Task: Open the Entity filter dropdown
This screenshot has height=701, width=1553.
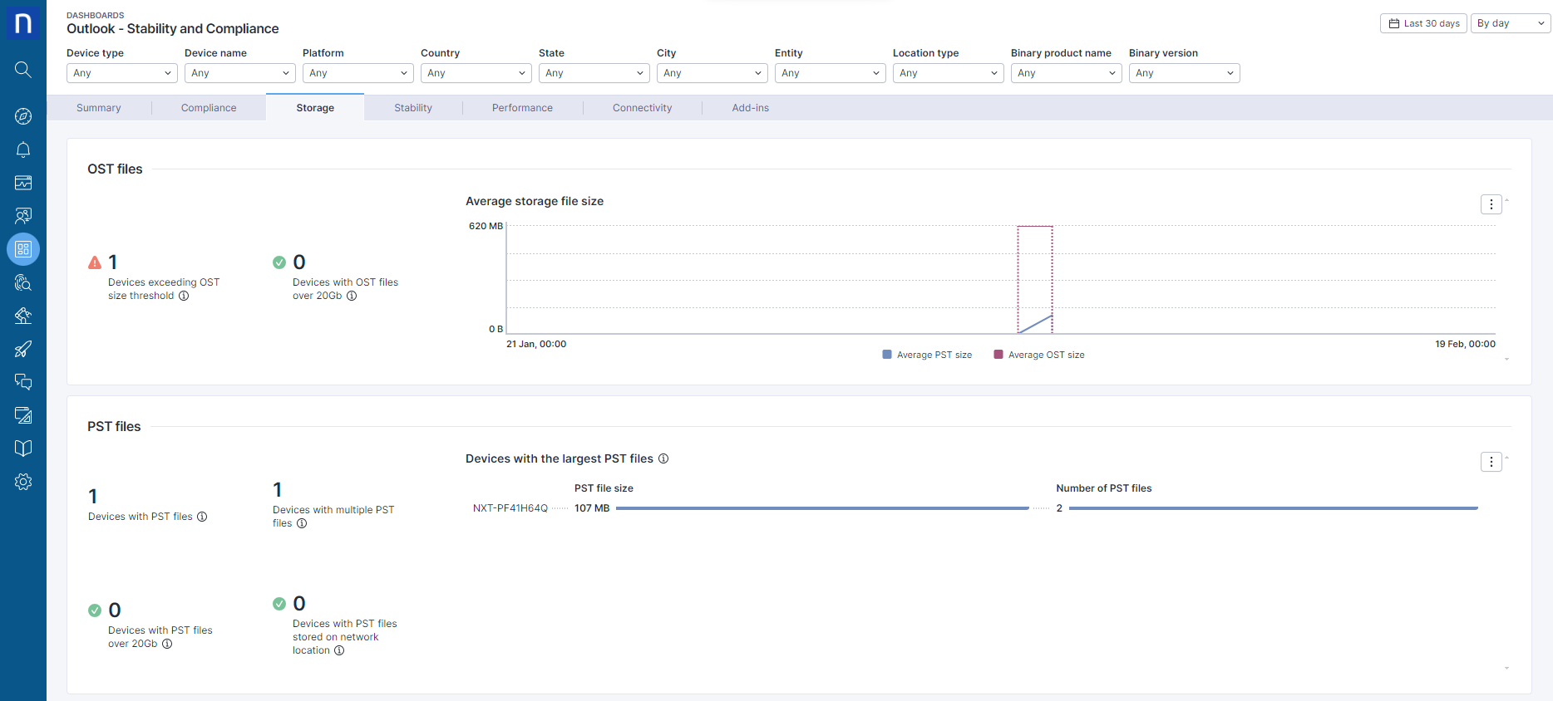Action: coord(831,73)
